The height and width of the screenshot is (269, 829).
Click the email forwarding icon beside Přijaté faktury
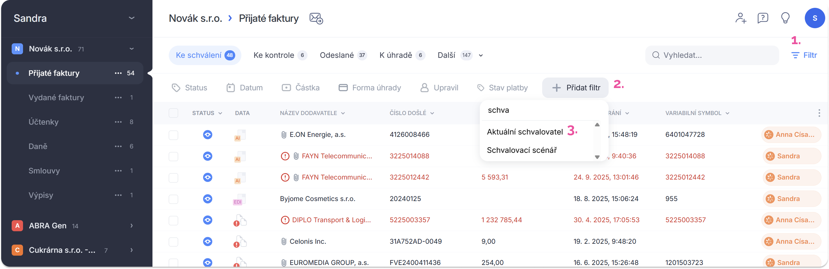316,19
